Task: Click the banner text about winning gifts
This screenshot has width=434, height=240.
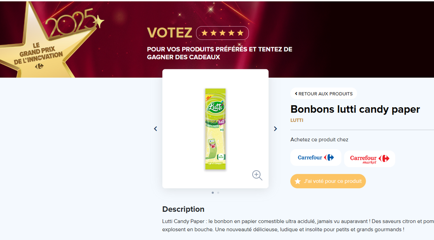Action: click(219, 53)
